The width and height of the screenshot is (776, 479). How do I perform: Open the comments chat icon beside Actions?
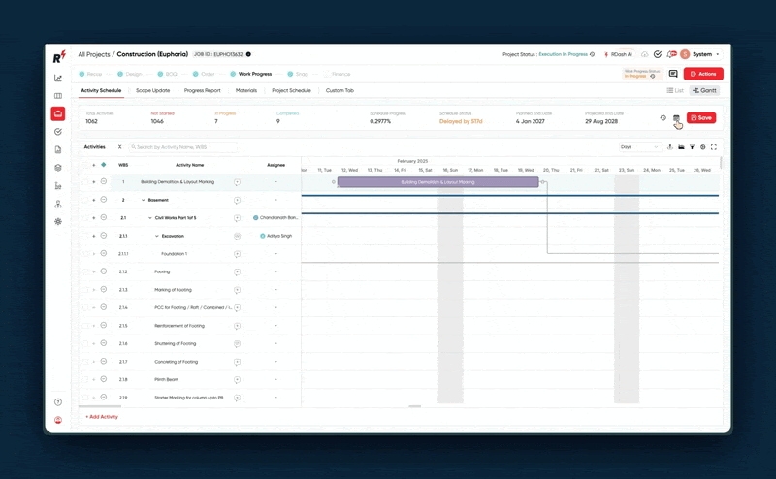(x=673, y=74)
